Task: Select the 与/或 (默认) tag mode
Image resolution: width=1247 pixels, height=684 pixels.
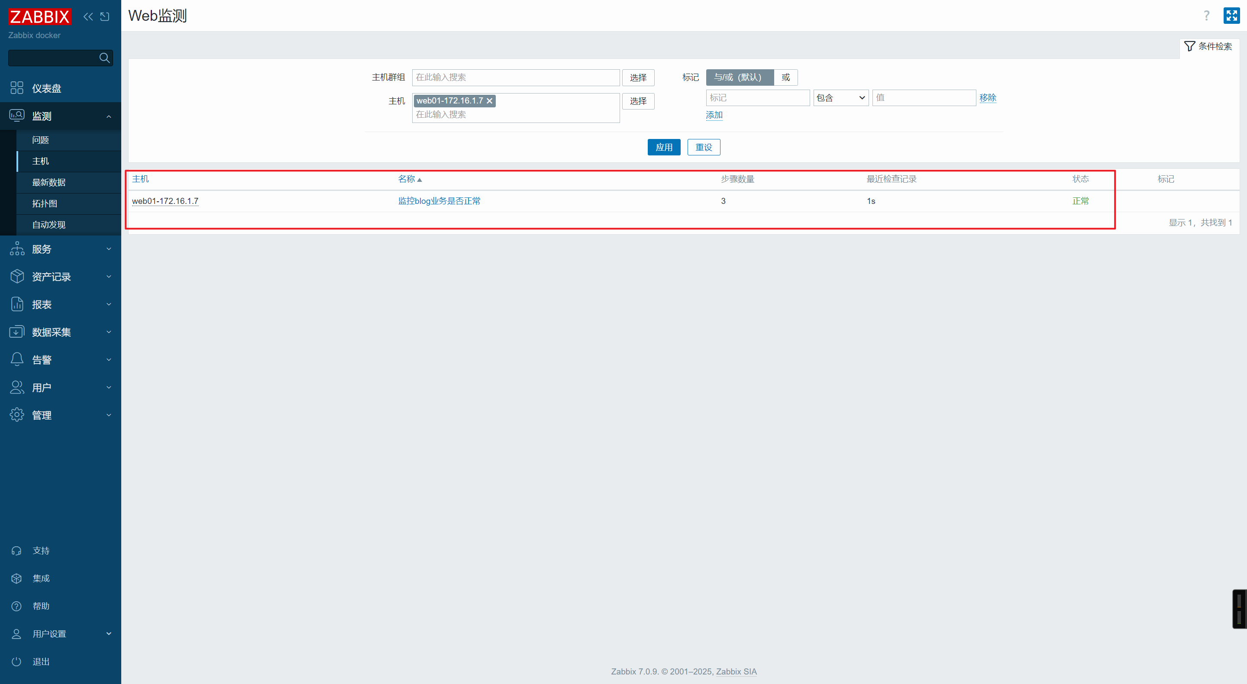Action: coord(740,77)
